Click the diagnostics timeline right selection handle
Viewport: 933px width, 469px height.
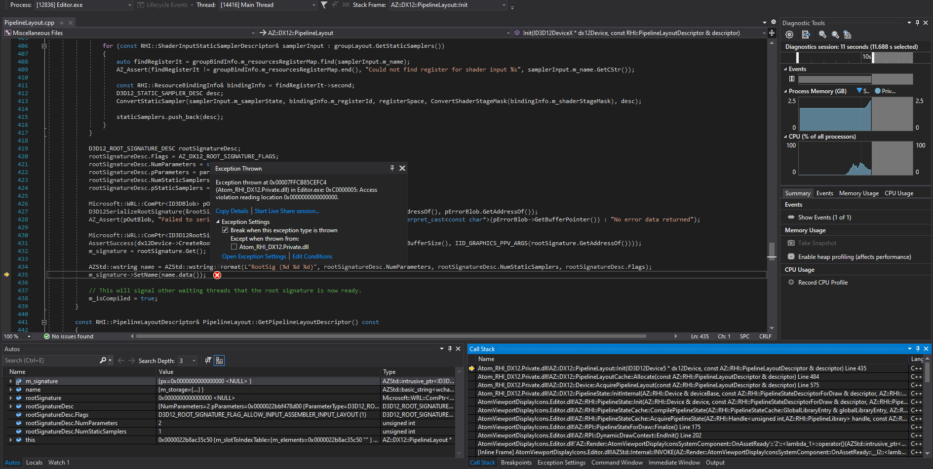click(x=873, y=57)
